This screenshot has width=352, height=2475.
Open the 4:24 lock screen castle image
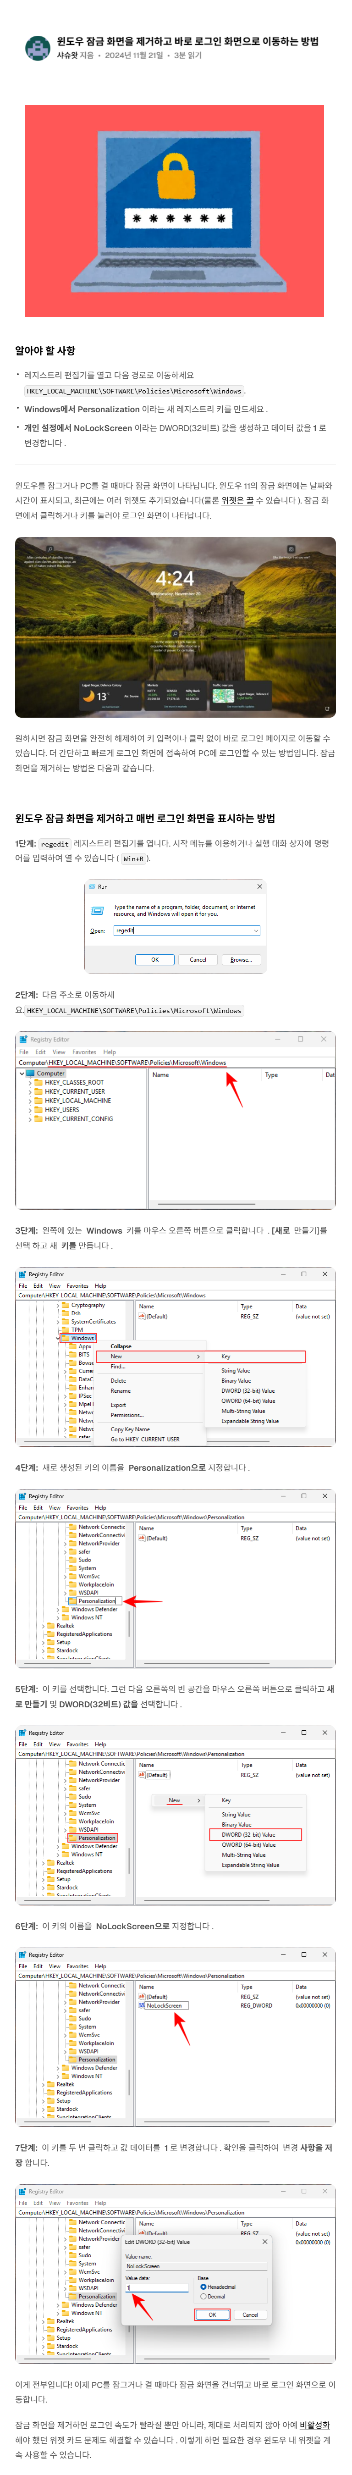pyautogui.click(x=175, y=626)
